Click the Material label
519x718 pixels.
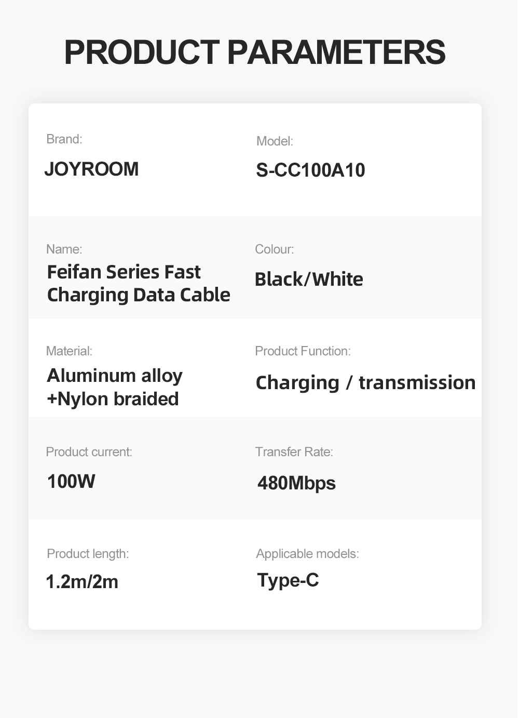[69, 351]
